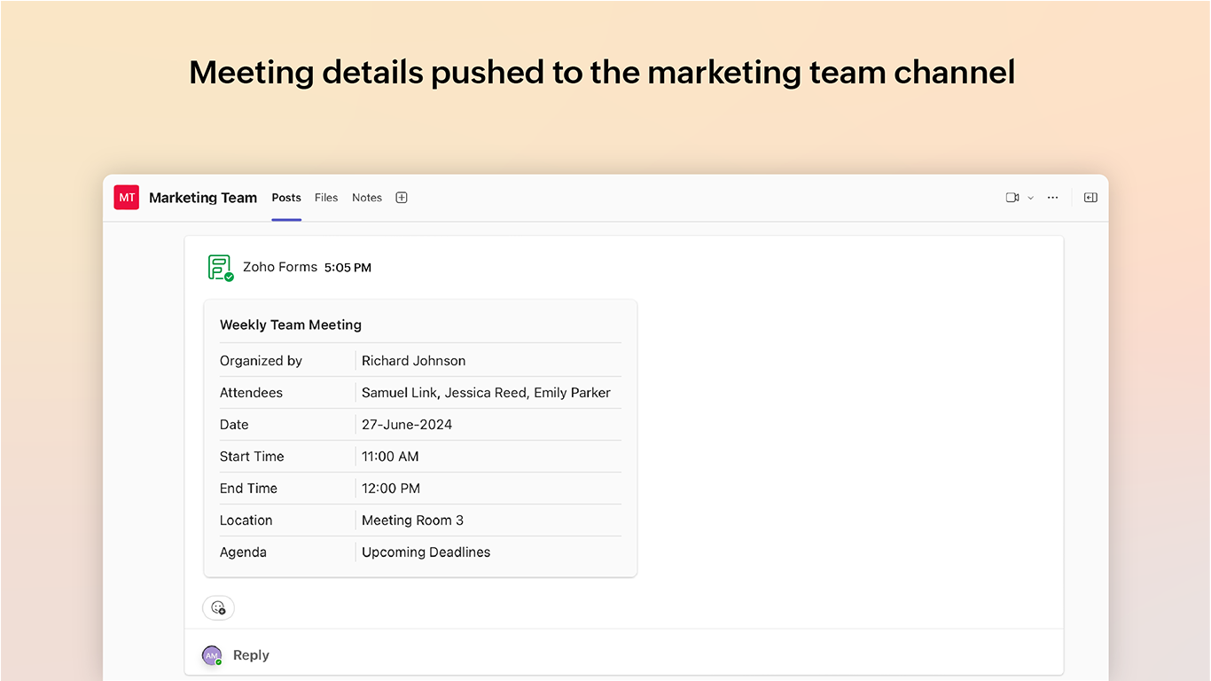The image size is (1211, 681).
Task: Click the Marketing Team channel name
Action: click(x=203, y=198)
